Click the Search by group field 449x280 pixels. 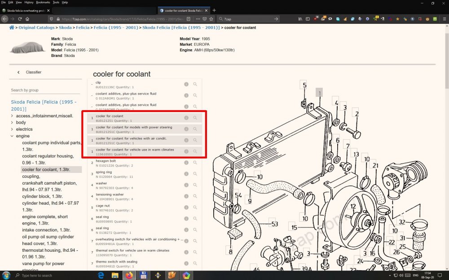(45, 90)
